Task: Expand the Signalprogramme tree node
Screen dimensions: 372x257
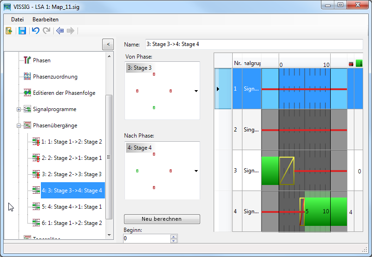Action: point(19,109)
